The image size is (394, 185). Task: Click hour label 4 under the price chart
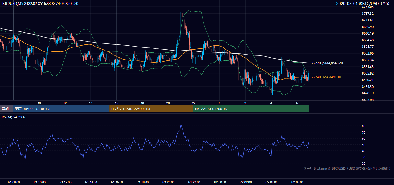point(271,103)
